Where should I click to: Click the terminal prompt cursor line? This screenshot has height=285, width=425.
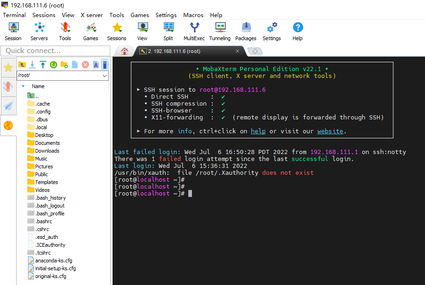tap(153, 193)
